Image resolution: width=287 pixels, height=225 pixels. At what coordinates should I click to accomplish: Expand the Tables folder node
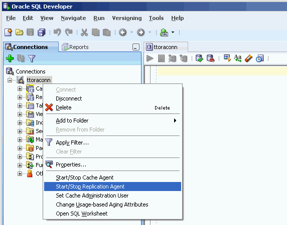pos(20,105)
